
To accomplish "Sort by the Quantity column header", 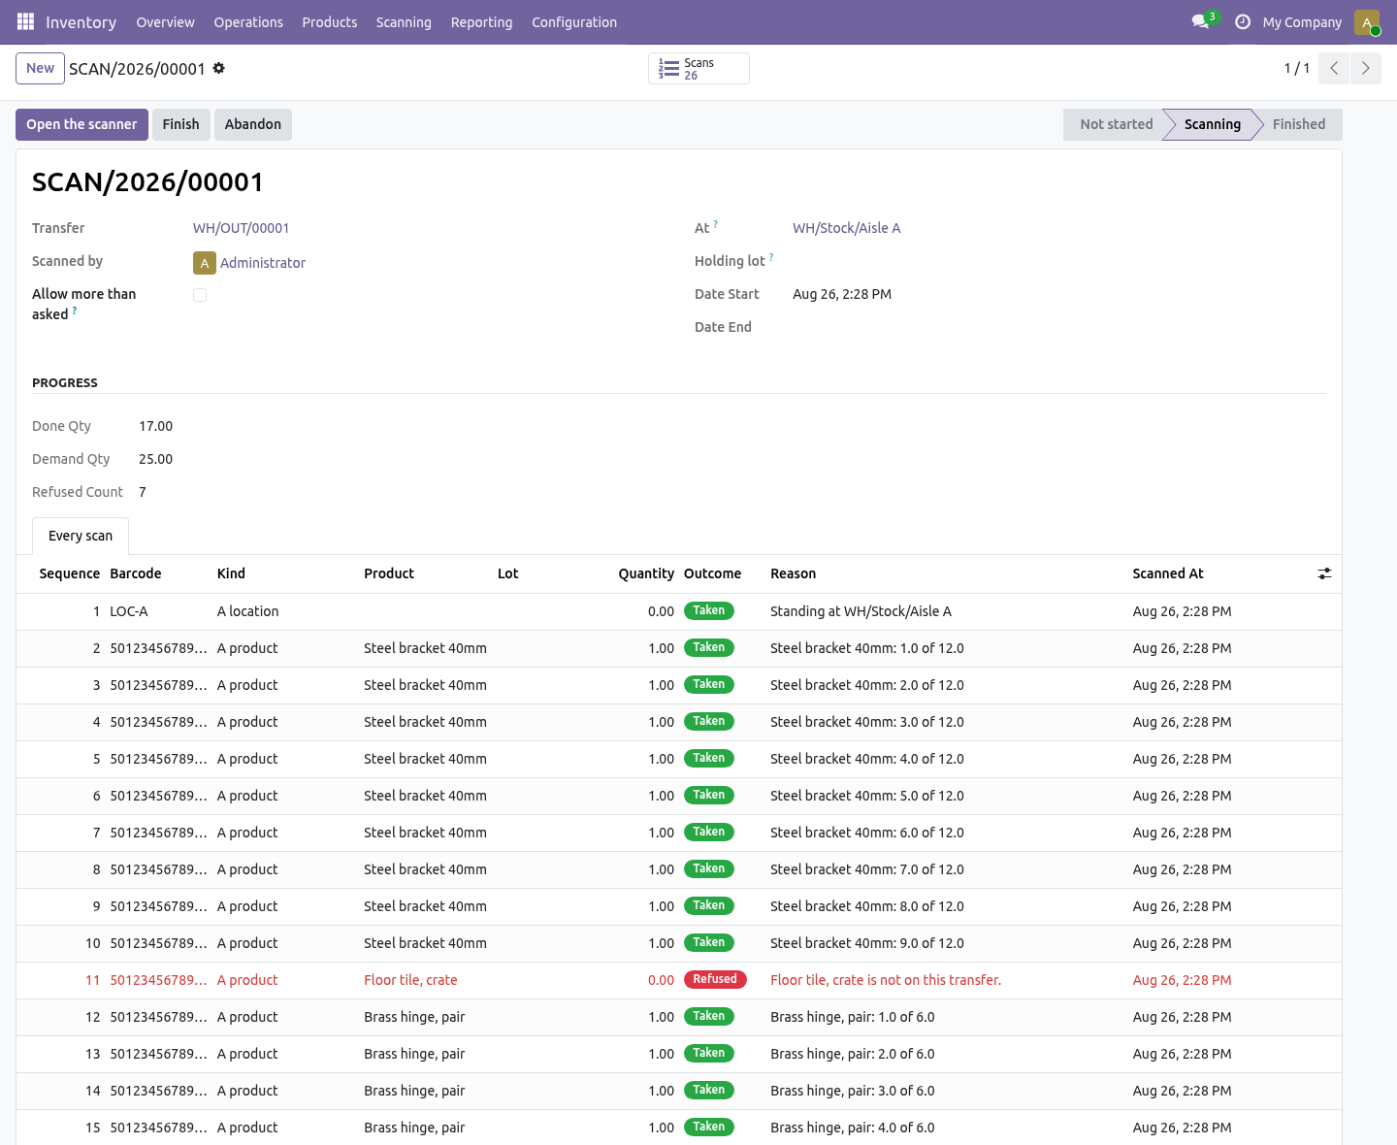I will click(x=646, y=573).
